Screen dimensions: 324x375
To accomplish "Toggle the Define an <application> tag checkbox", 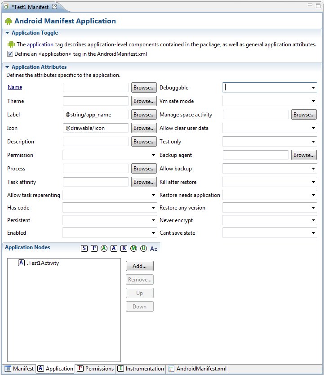I will point(10,54).
